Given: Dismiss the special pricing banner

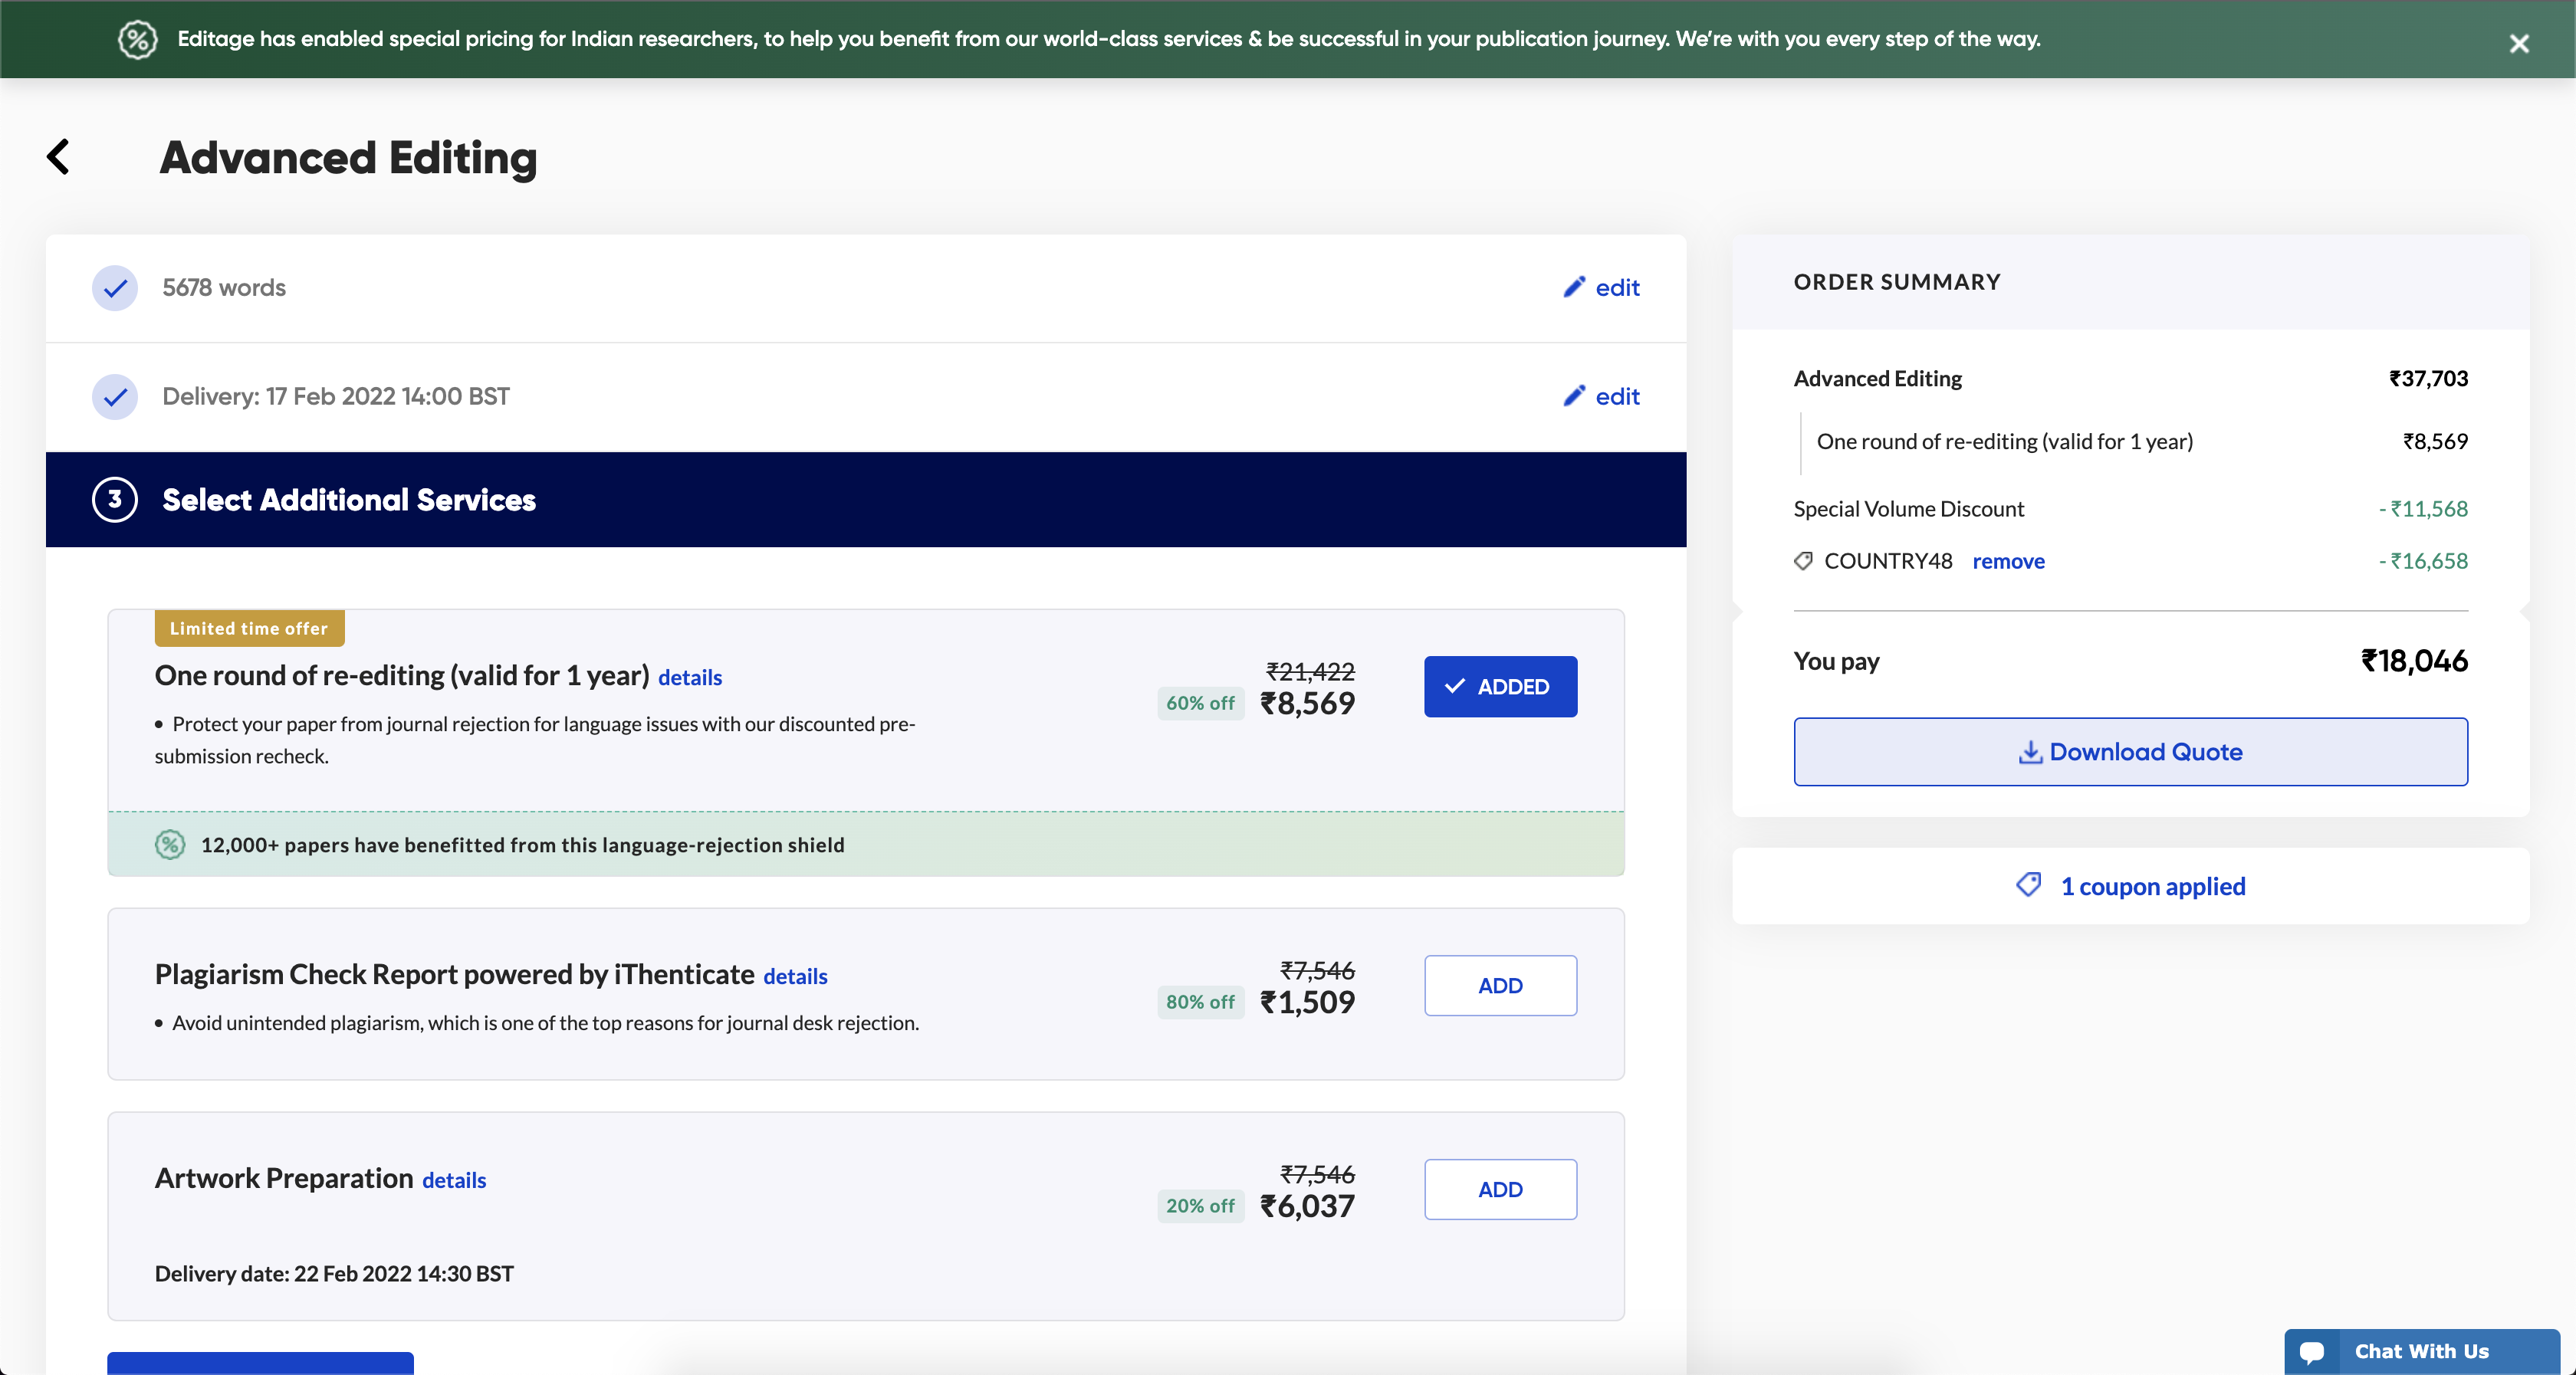Looking at the screenshot, I should 2519,43.
